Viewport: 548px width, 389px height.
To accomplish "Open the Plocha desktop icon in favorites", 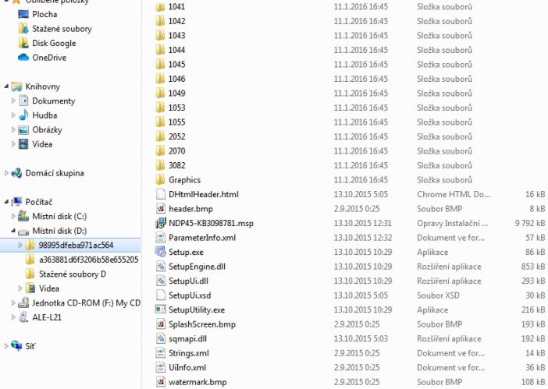I will [x=23, y=14].
